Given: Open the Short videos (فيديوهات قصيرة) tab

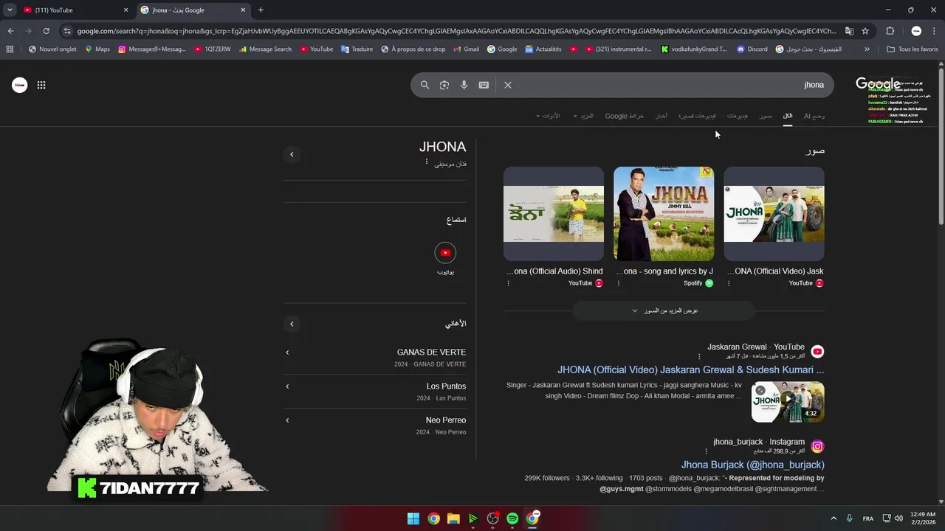Looking at the screenshot, I should pyautogui.click(x=697, y=116).
